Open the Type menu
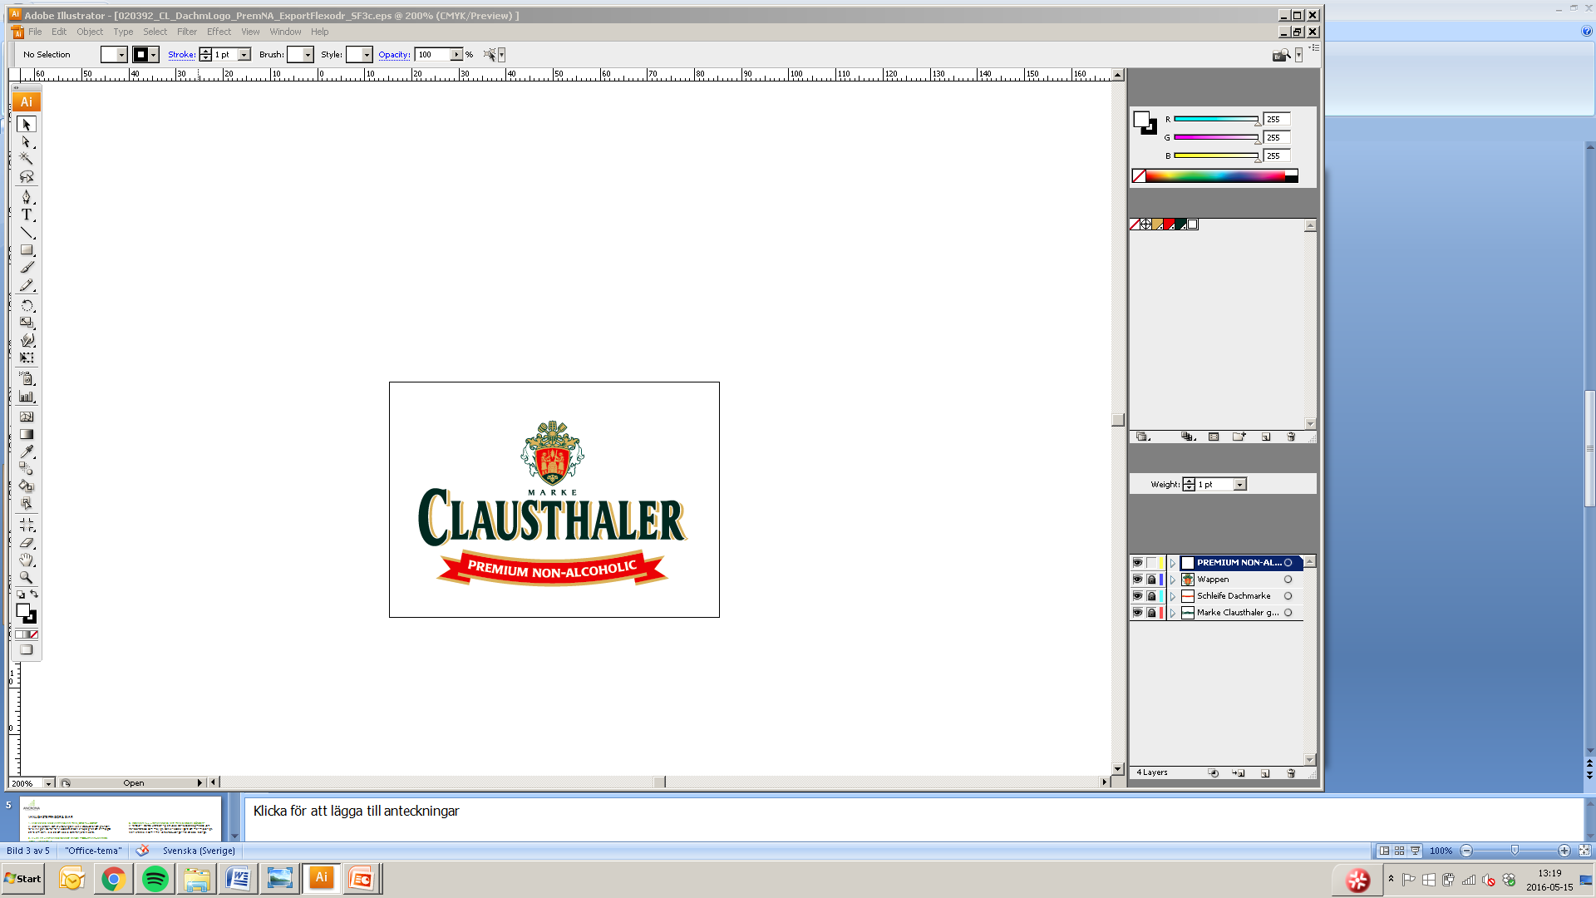Screen dimensions: 1596x898 pos(123,32)
